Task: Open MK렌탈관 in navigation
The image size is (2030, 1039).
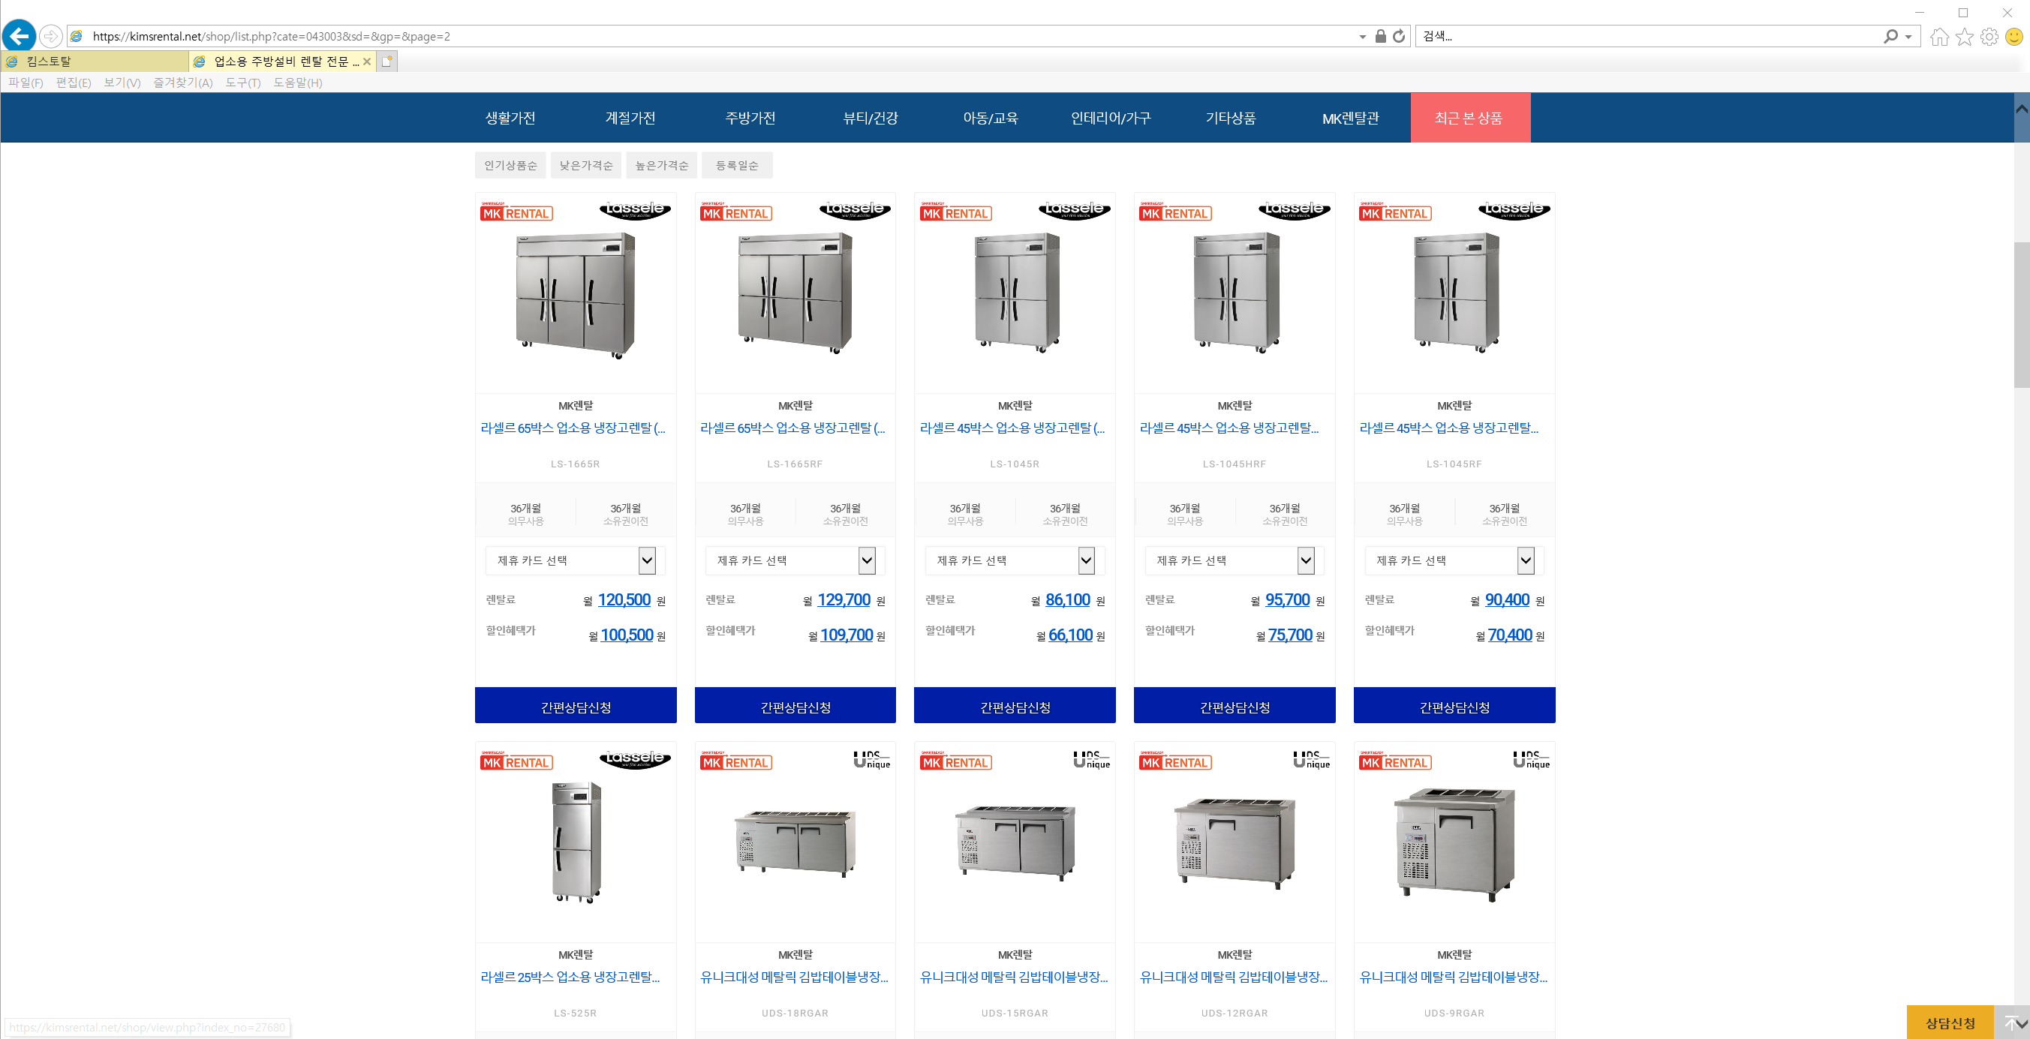Action: pos(1351,119)
